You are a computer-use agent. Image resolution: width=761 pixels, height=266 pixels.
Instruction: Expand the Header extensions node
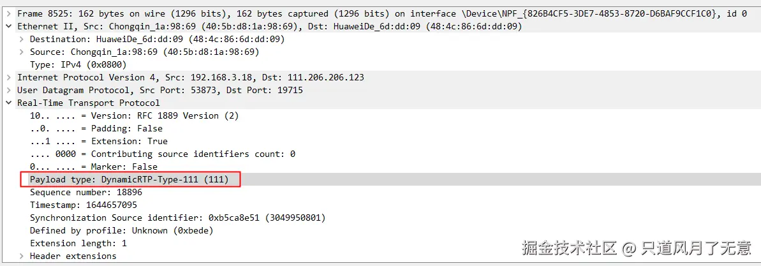click(x=21, y=256)
